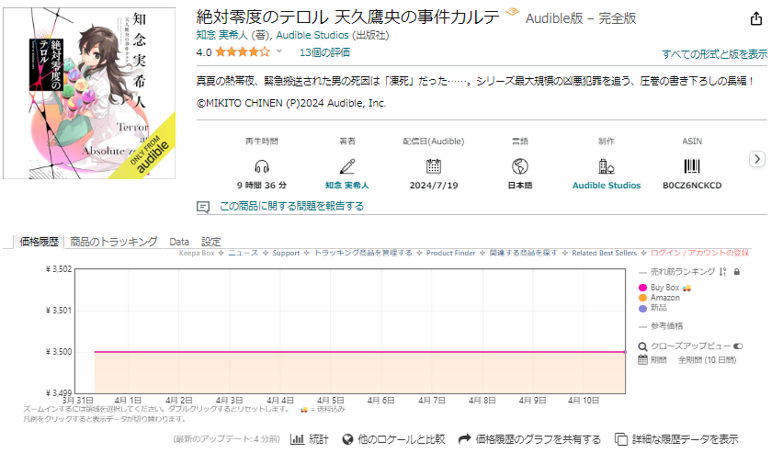Image resolution: width=783 pixels, height=476 pixels.
Task: Open the Data tab
Action: [179, 242]
